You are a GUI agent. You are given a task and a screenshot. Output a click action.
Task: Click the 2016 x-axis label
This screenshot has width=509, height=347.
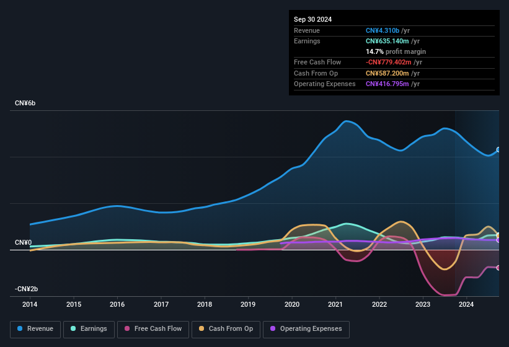pyautogui.click(x=117, y=304)
